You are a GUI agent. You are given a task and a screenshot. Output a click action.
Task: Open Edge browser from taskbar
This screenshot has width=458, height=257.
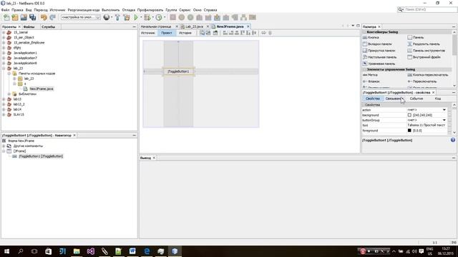[147, 251]
